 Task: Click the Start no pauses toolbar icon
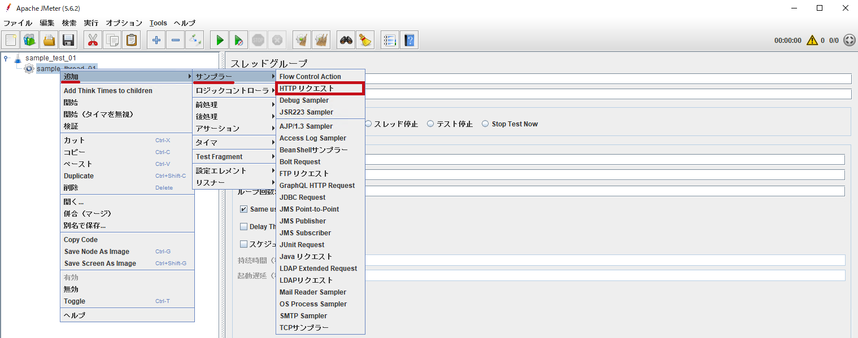coord(239,40)
